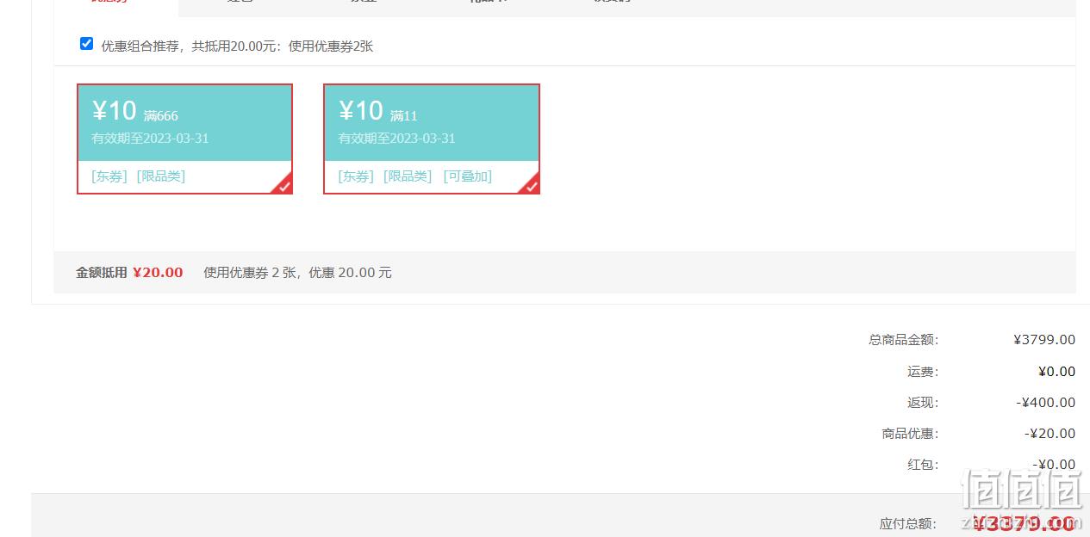Click 有效期至2023-03-31 on the 满11 coupon
The width and height of the screenshot is (1090, 537).
coord(396,139)
